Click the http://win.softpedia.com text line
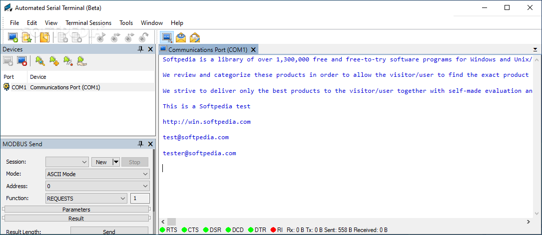Image resolution: width=542 pixels, height=235 pixels. point(207,122)
